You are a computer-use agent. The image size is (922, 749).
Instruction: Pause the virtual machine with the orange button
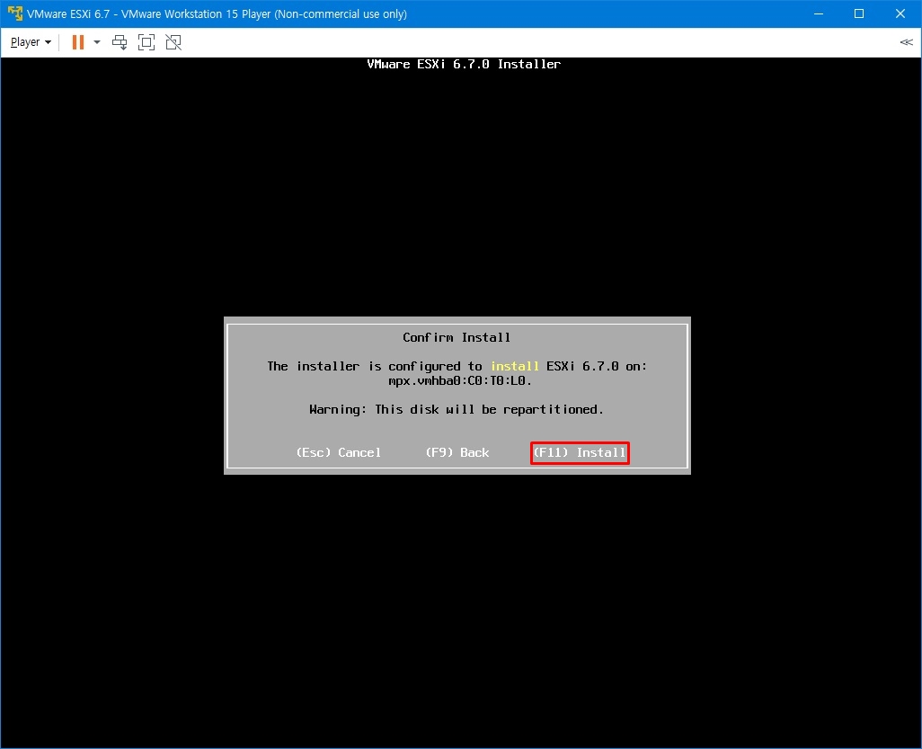77,42
